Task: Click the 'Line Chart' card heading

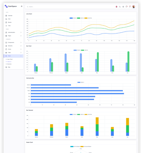Action: (29, 14)
